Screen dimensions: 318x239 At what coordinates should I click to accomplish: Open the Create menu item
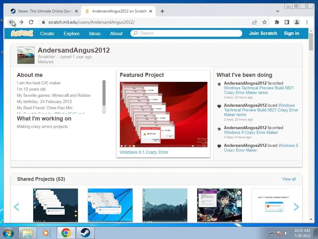[47, 34]
